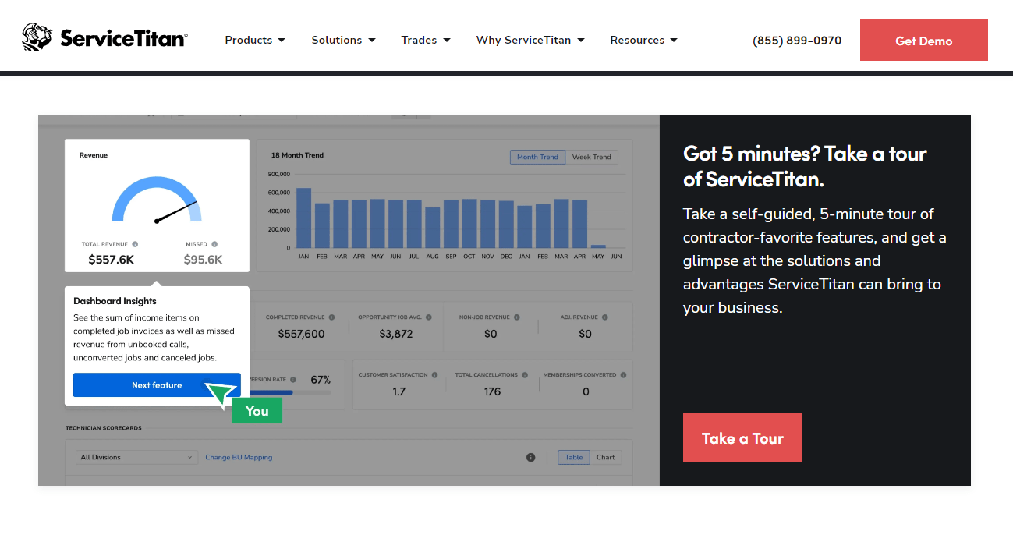1013x542 pixels.
Task: Click the green You cursor label
Action: pos(257,411)
